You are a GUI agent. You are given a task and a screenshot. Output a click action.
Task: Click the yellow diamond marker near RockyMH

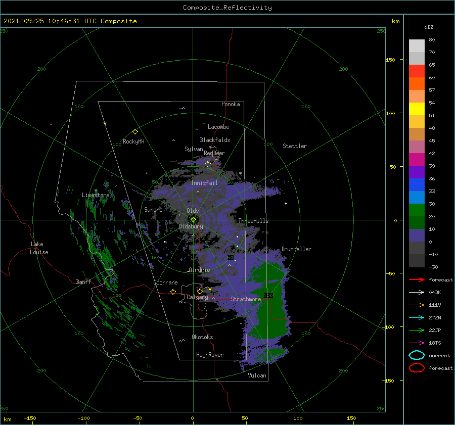click(x=135, y=132)
